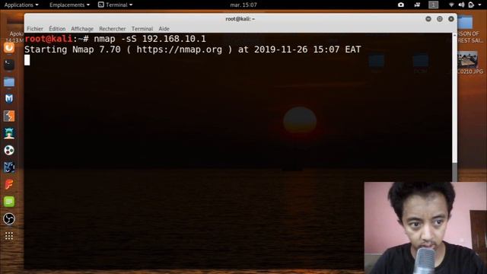Launch Armitage from the dock
487x274 pixels.
9,133
